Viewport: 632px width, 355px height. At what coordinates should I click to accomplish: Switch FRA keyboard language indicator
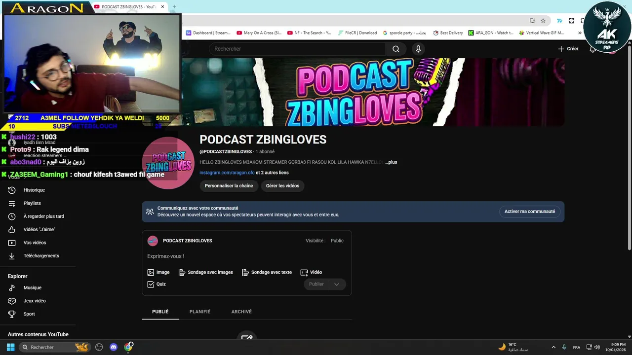(x=576, y=347)
